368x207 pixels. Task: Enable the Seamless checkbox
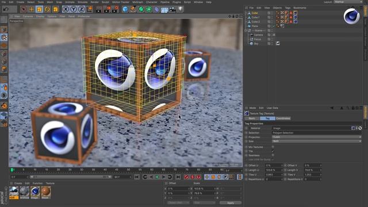click(x=273, y=155)
